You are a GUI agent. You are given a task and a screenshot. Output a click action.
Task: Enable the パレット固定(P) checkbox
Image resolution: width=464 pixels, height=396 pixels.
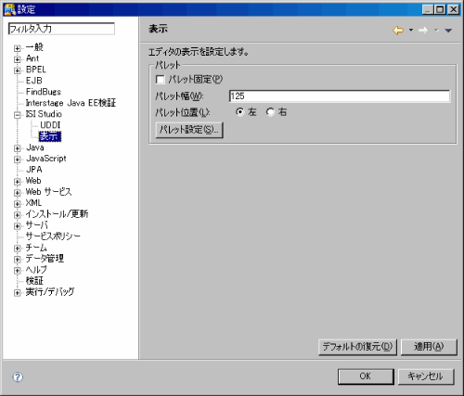point(160,80)
